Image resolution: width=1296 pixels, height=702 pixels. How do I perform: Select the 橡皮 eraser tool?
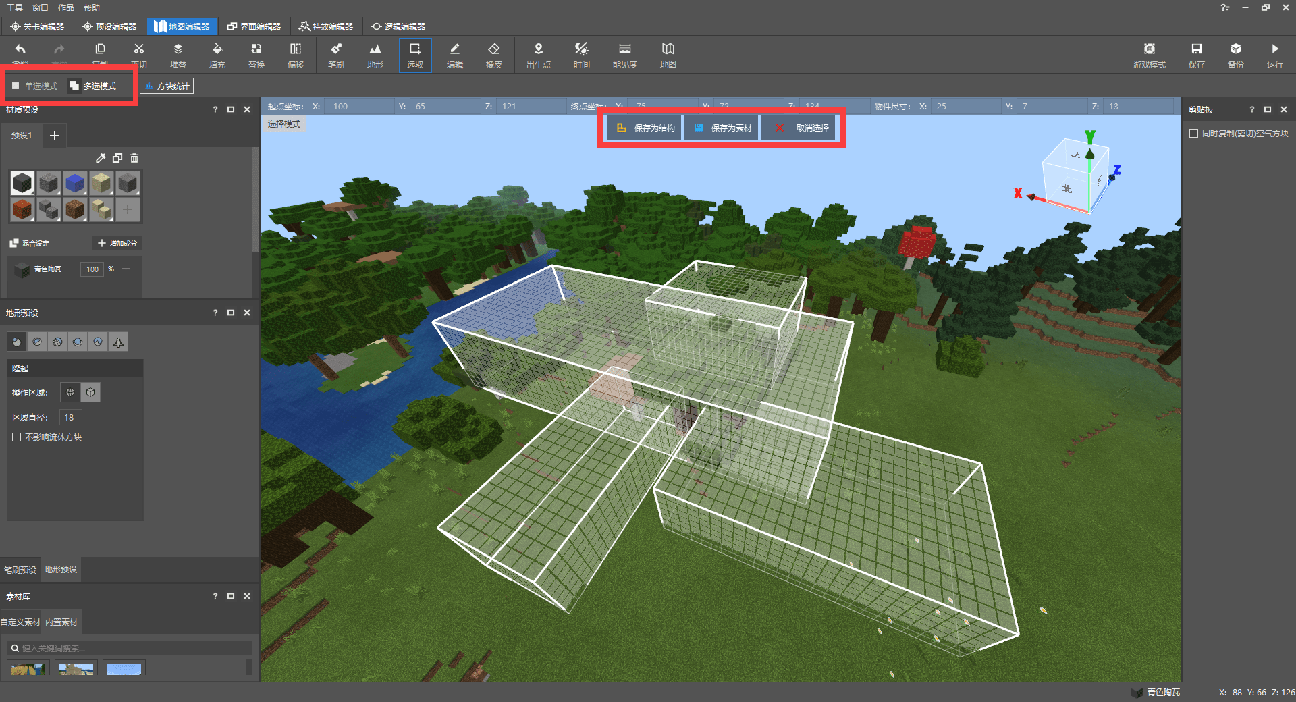point(494,55)
